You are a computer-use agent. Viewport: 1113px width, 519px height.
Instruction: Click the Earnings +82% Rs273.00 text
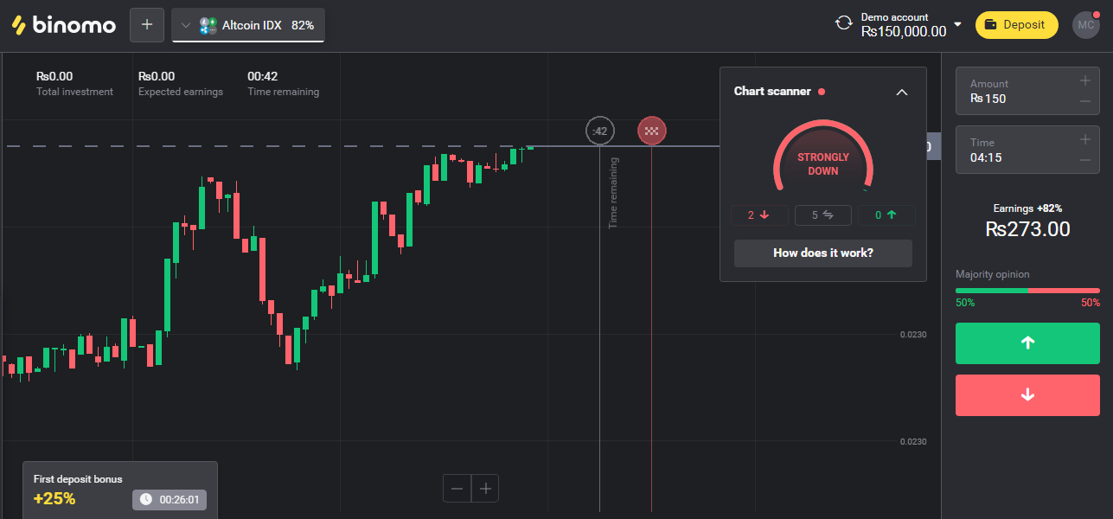(x=1027, y=221)
